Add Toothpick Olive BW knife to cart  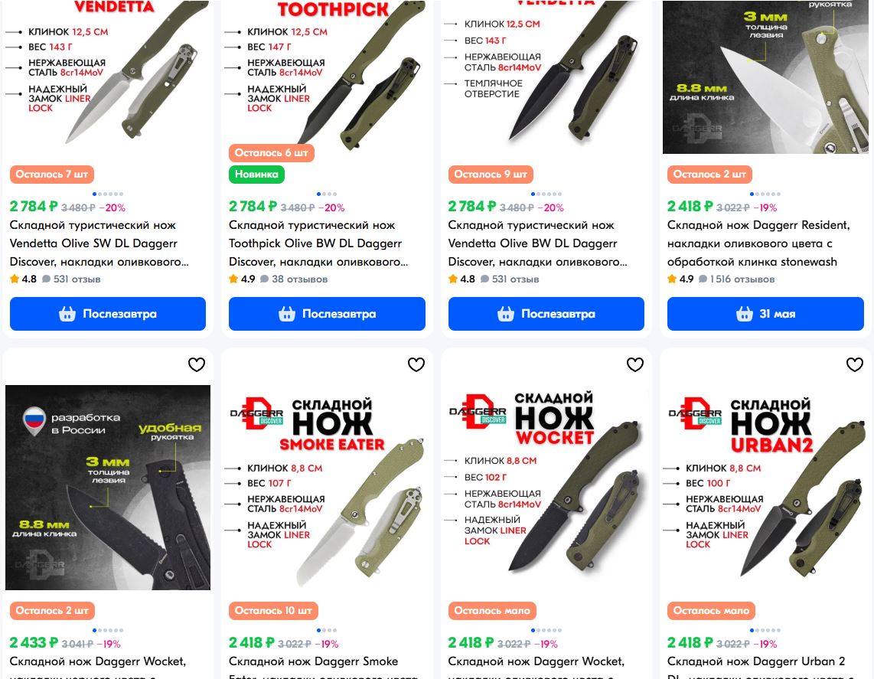coord(327,314)
